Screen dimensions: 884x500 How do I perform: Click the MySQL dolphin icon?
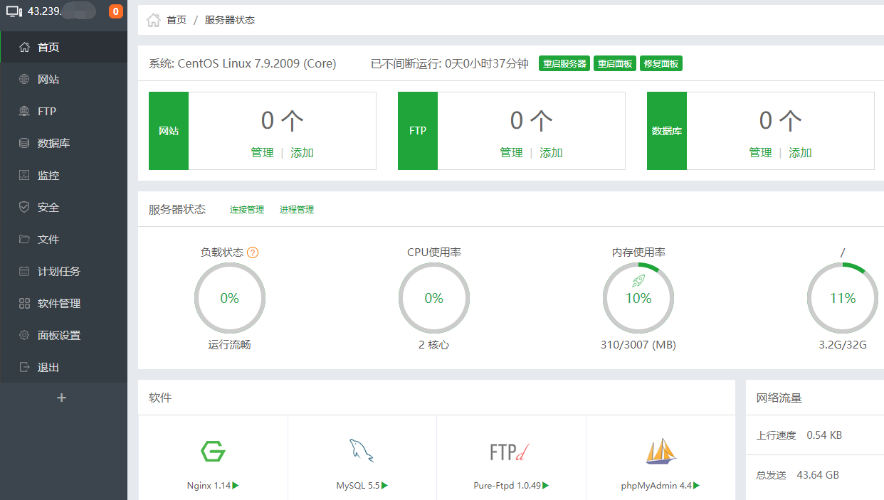(362, 449)
